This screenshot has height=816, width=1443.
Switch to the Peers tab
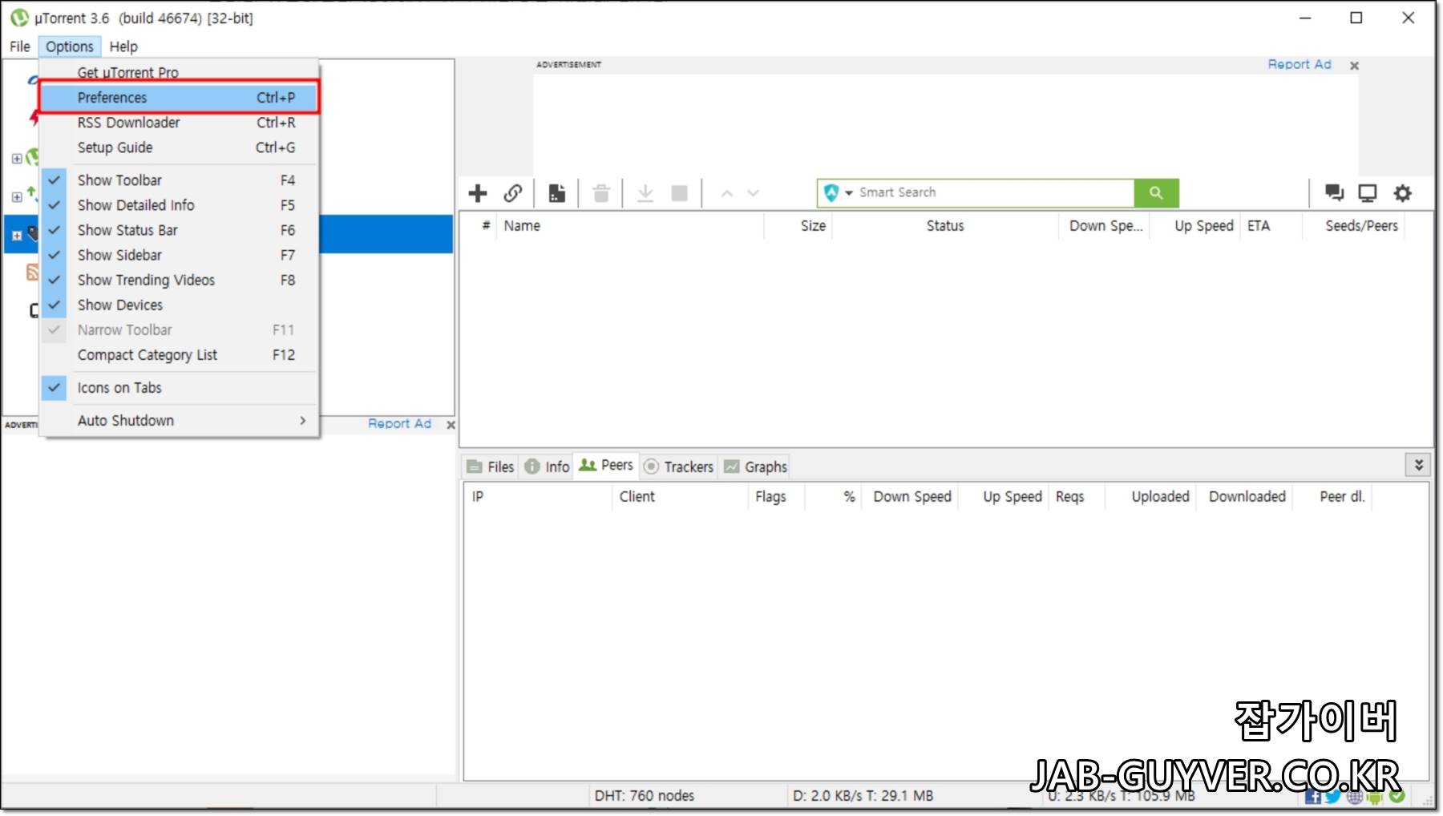(606, 465)
